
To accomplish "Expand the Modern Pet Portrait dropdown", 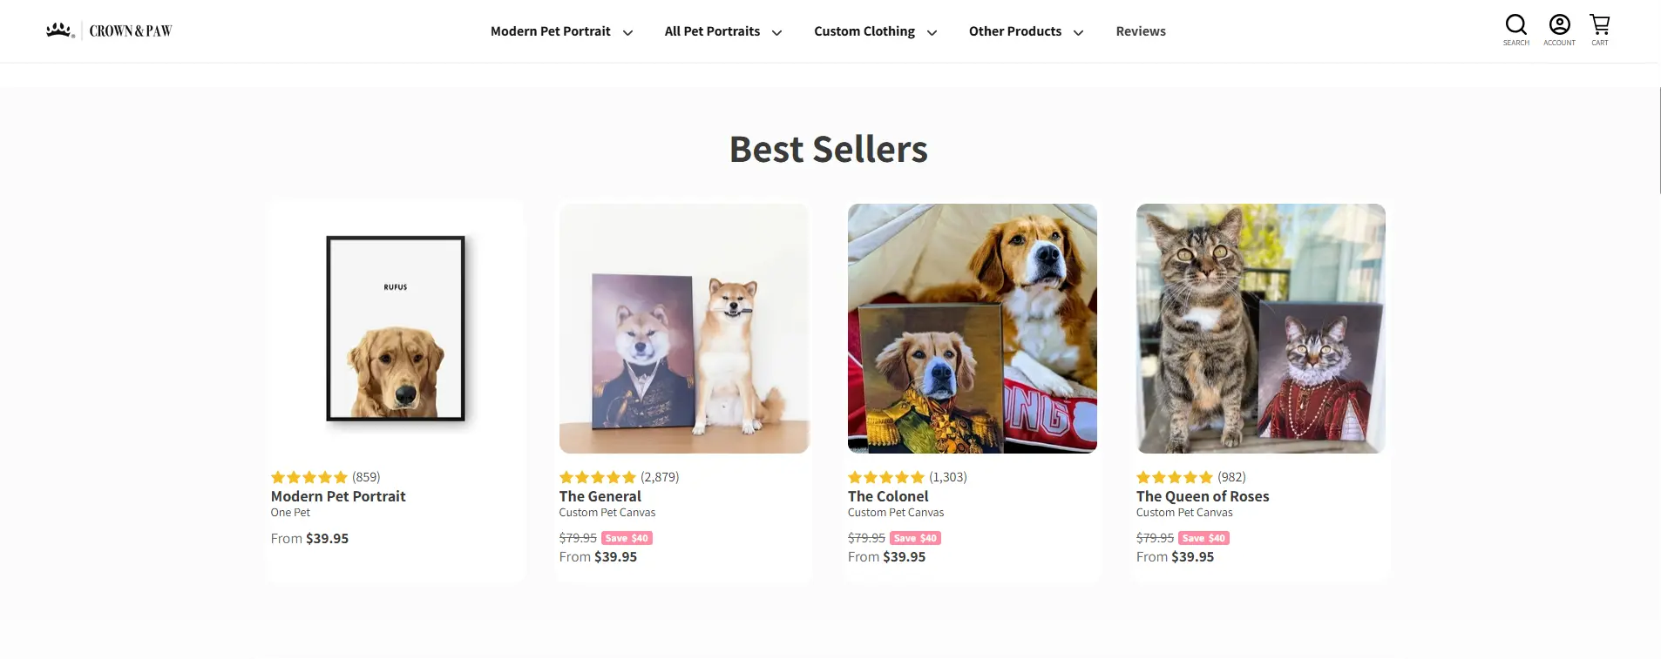I will (561, 31).
